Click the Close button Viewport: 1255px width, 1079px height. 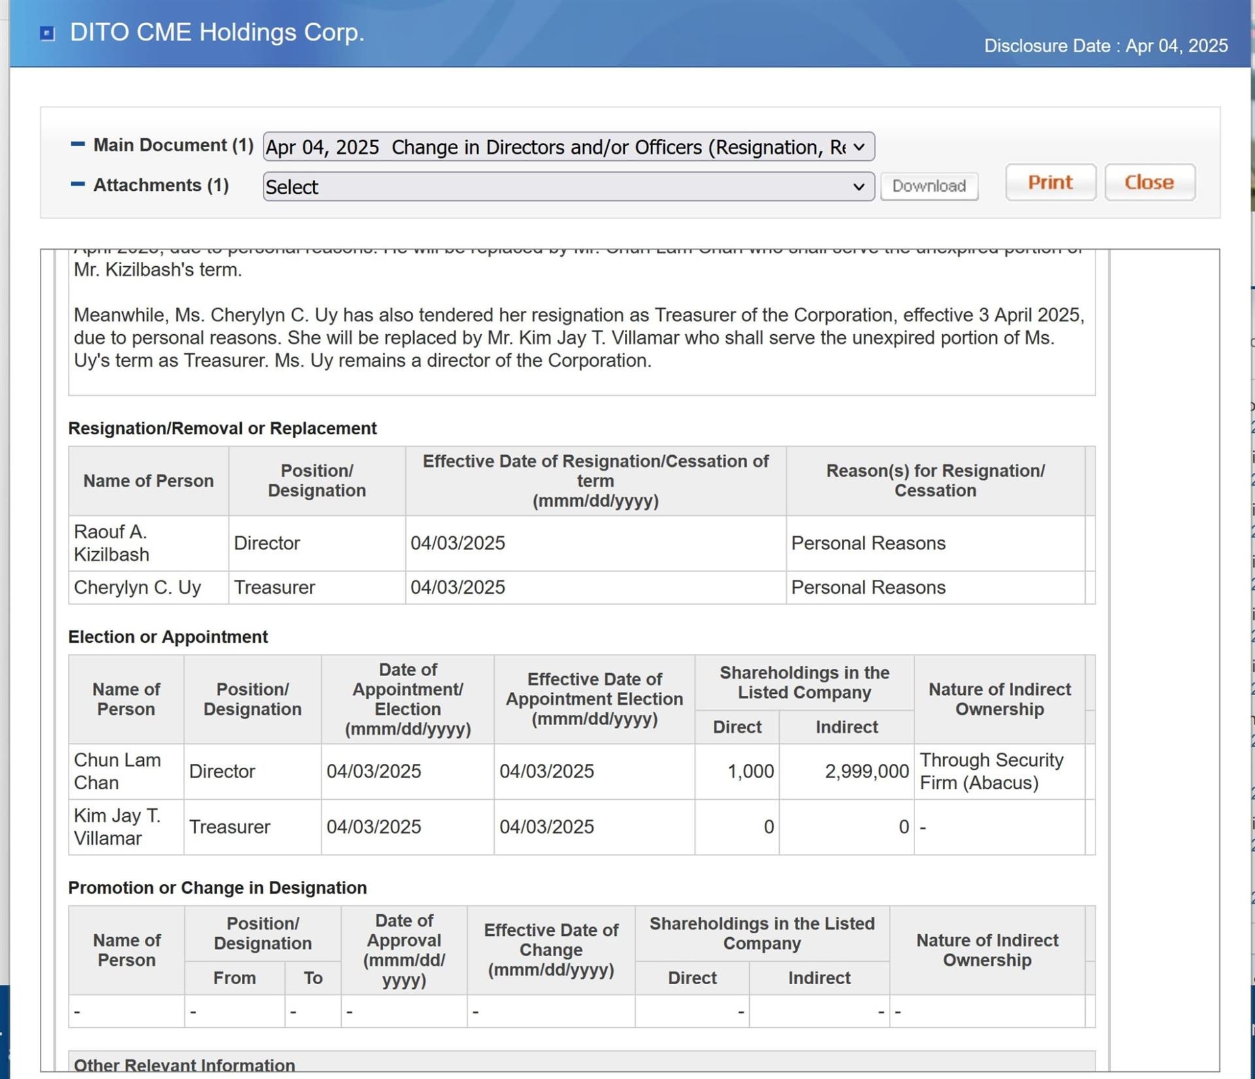tap(1150, 182)
